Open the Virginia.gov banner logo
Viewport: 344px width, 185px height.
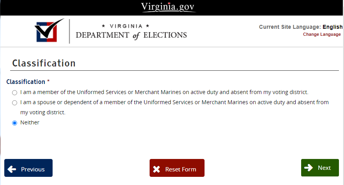tap(168, 7)
